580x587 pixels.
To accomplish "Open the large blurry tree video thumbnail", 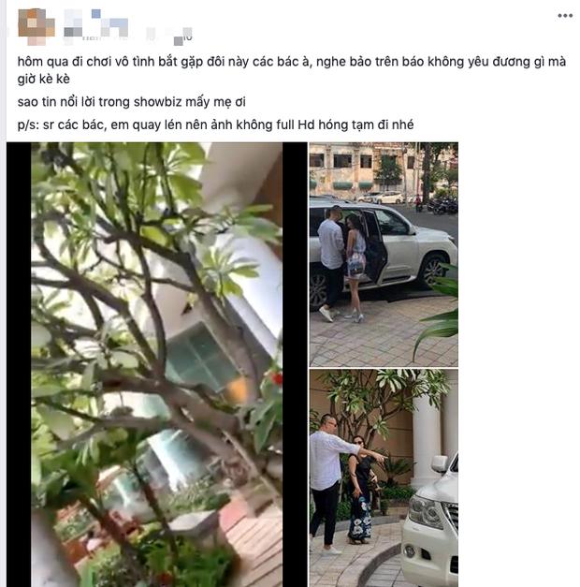I will [x=156, y=364].
